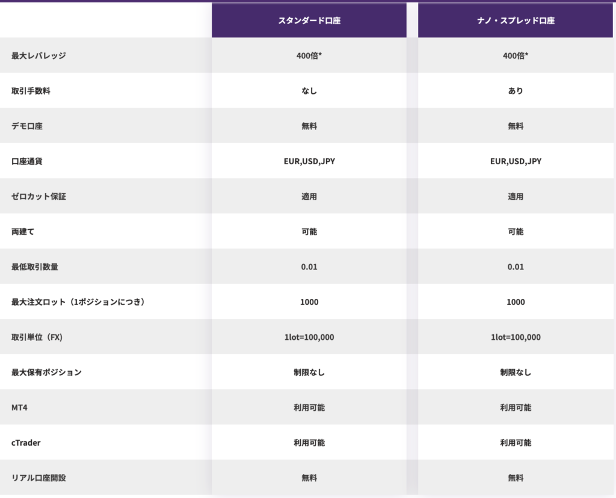Click the スタンダード口座 column header

coord(309,20)
